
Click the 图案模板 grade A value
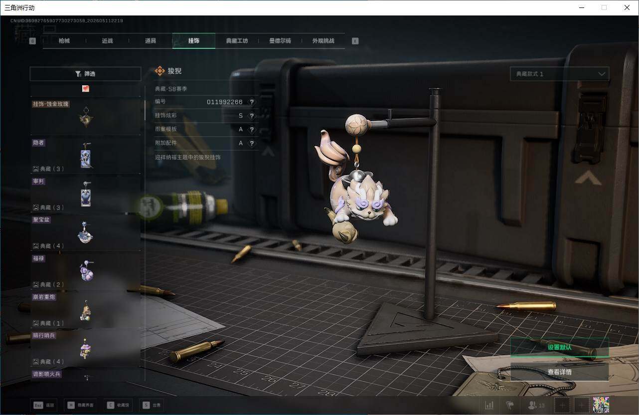pos(241,130)
